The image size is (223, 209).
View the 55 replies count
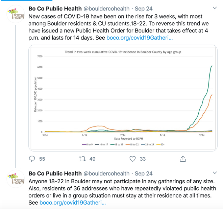pos(42,159)
